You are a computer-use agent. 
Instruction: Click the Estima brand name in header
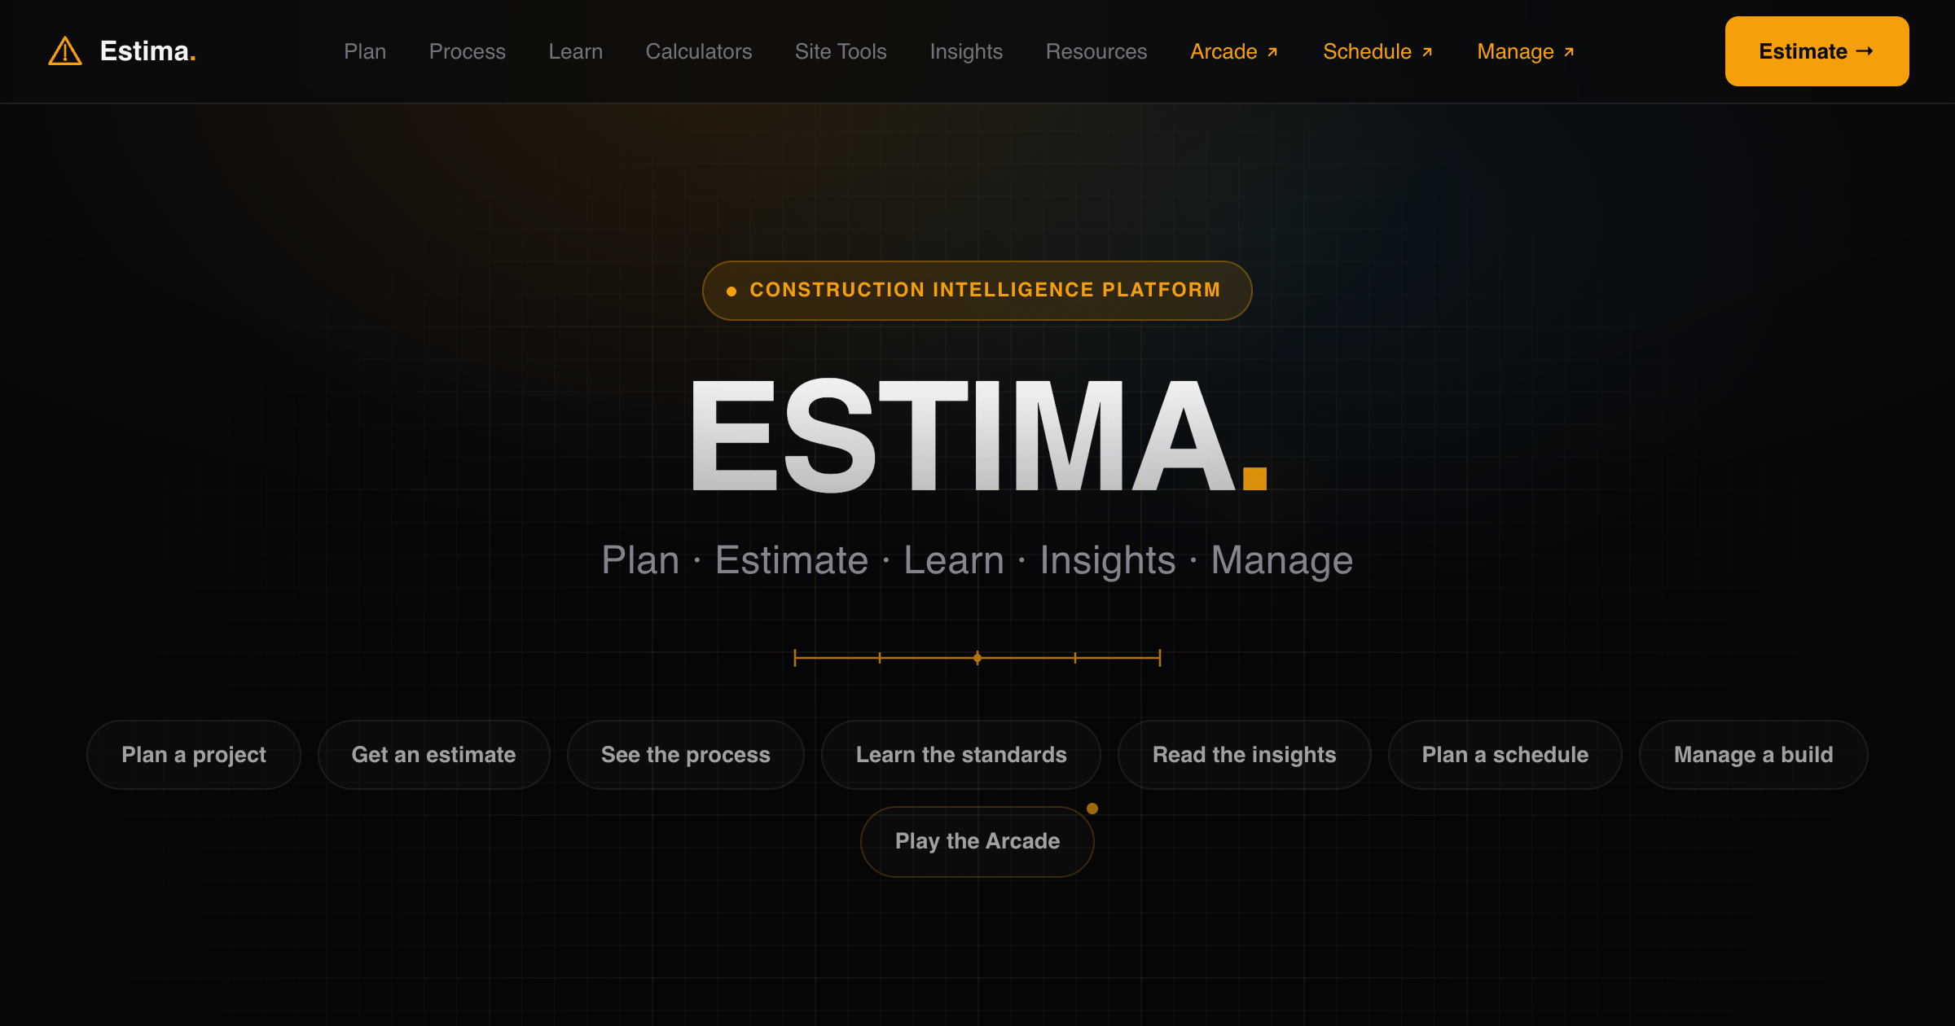click(147, 51)
